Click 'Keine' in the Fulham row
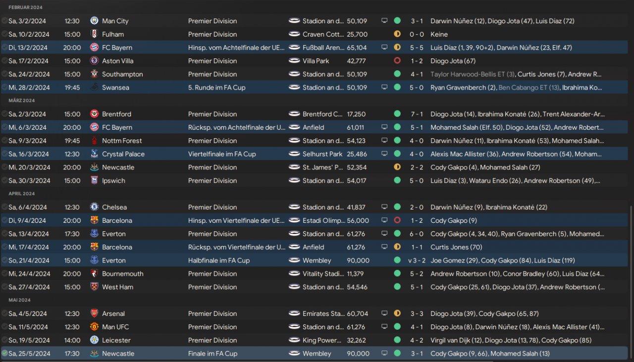Screen dimensions: 634x362 pyautogui.click(x=439, y=34)
